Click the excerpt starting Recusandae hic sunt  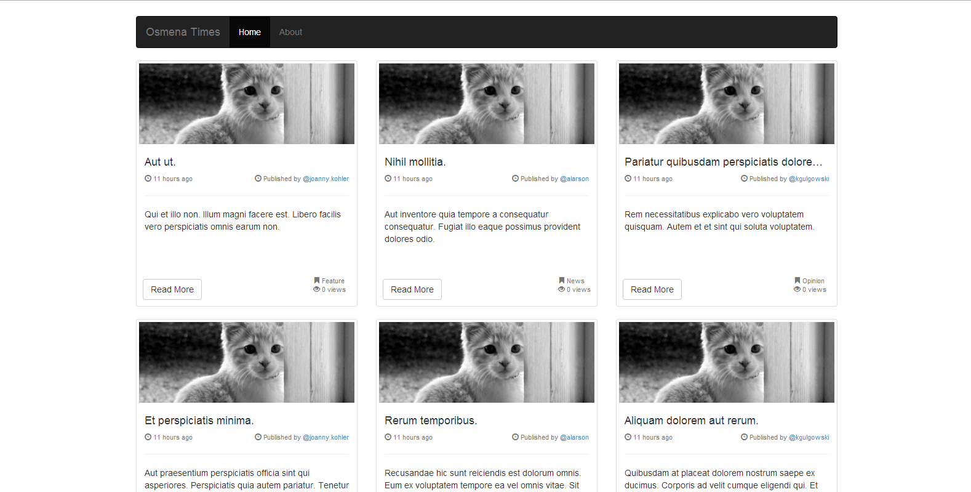coord(483,479)
